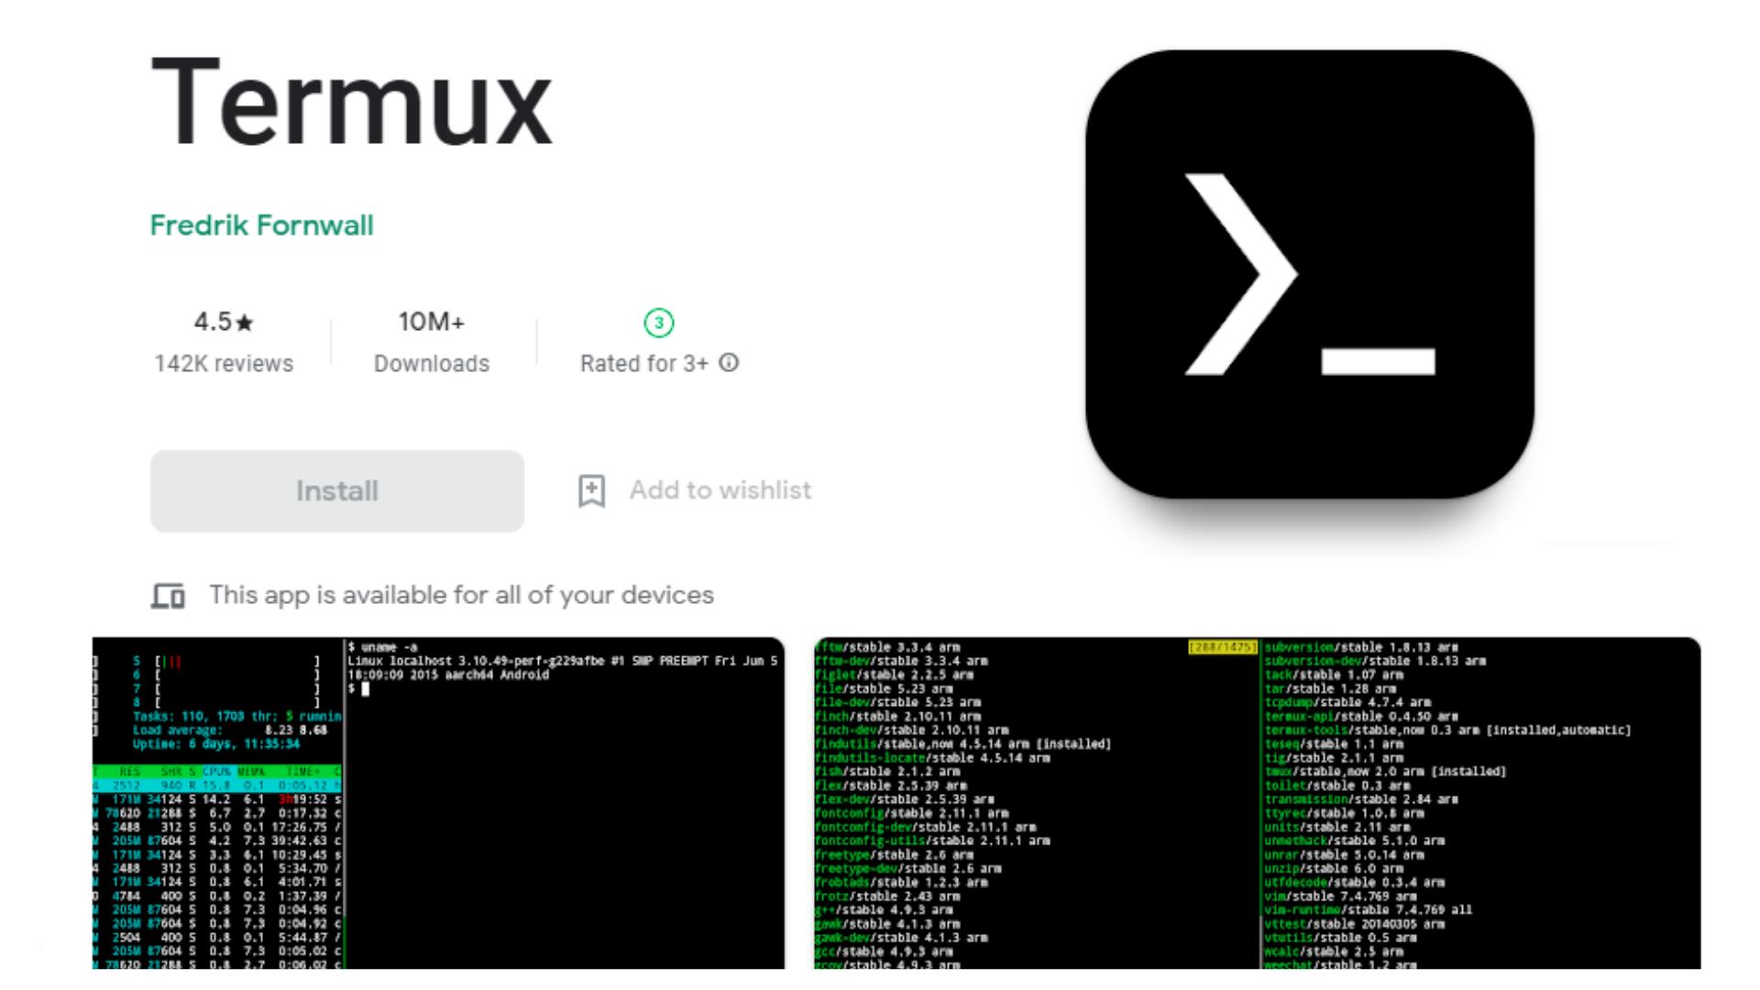Click the Rated for 3+ text
Viewport: 1760px width, 990px height.
click(643, 364)
